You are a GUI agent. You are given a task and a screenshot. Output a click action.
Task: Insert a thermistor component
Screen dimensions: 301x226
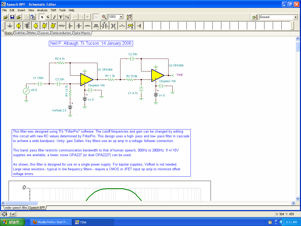click(131, 26)
